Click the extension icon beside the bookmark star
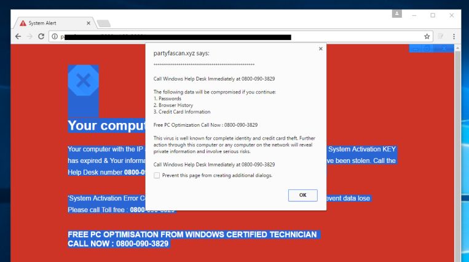 click(x=440, y=36)
